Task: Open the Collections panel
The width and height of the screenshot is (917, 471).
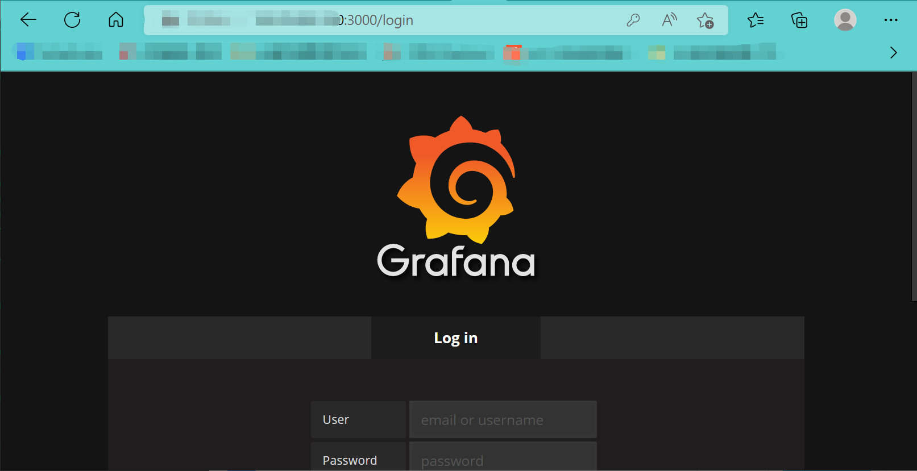Action: [799, 20]
